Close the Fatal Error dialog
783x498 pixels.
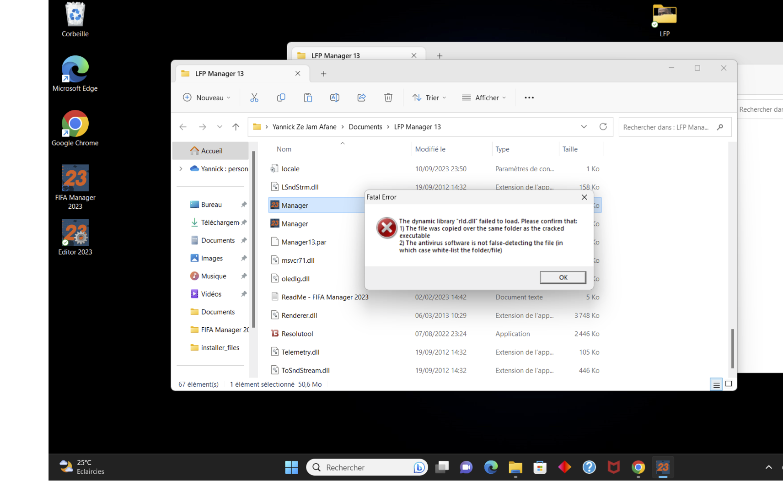(584, 197)
